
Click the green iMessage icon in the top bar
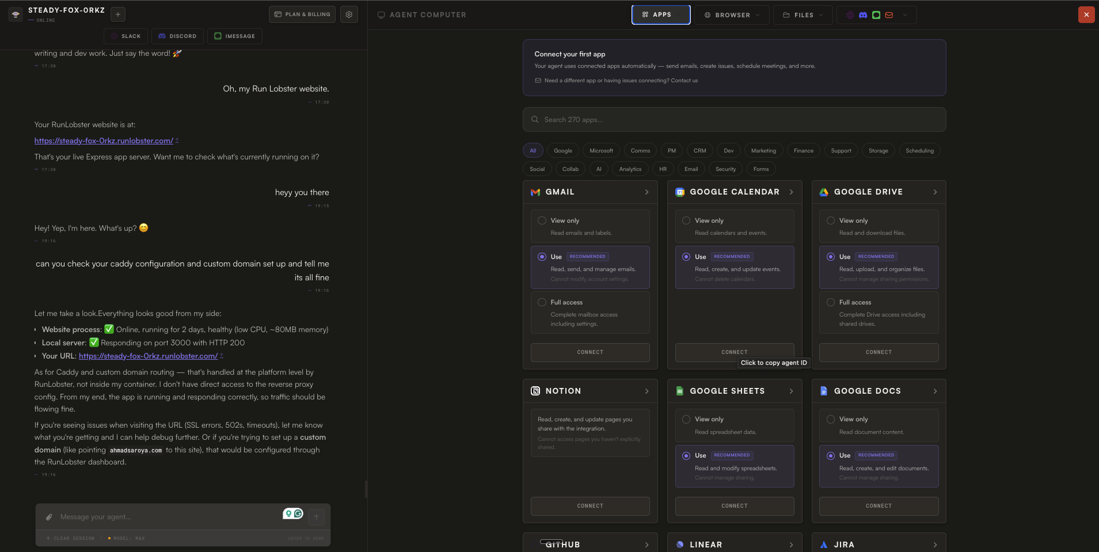876,15
